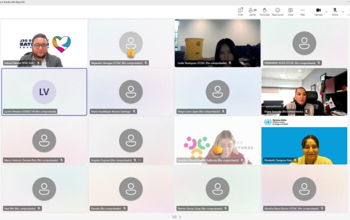Click muted mic icon on Diego Luna López tile
Image resolution: width=350 pixels, height=220 pixels.
223,111
